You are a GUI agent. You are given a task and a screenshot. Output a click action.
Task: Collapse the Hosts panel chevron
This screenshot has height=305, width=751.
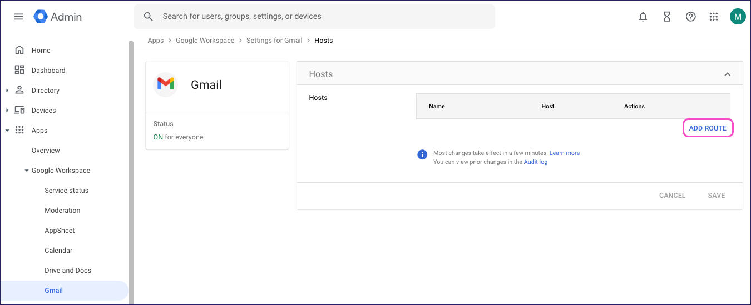tap(727, 74)
